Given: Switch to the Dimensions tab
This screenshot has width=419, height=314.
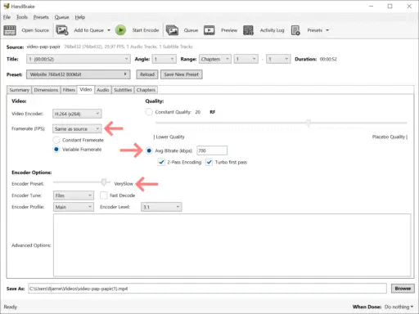Looking at the screenshot, I should (46, 90).
